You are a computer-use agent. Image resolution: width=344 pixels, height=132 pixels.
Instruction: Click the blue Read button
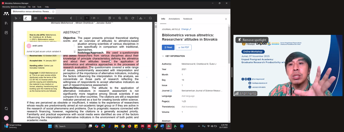pyautogui.click(x=168, y=47)
